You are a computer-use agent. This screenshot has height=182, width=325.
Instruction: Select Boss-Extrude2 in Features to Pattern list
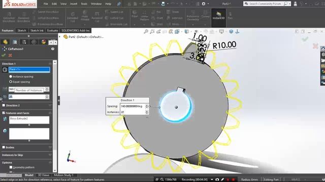point(19,119)
